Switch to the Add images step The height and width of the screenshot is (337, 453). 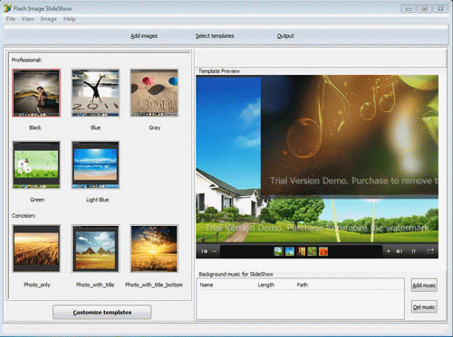(144, 36)
